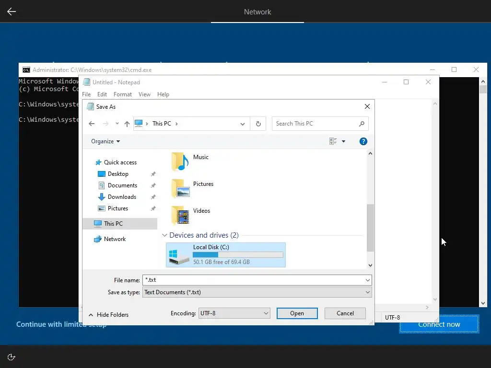Click This PC in the address bar
The width and height of the screenshot is (491, 368).
162,124
